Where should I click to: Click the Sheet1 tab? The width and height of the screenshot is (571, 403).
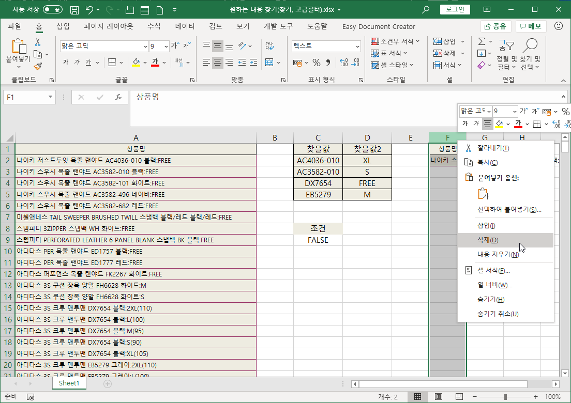tap(69, 383)
